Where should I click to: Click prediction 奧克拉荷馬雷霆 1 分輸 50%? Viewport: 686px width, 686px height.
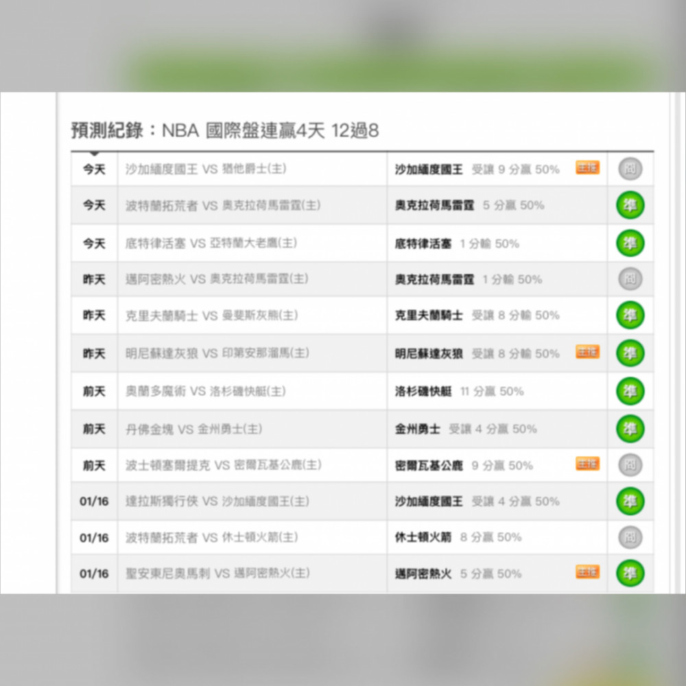(x=469, y=279)
